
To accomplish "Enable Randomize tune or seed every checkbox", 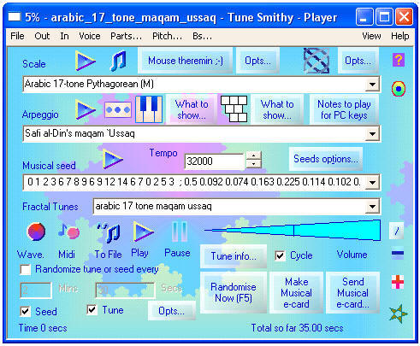I will 26,269.
